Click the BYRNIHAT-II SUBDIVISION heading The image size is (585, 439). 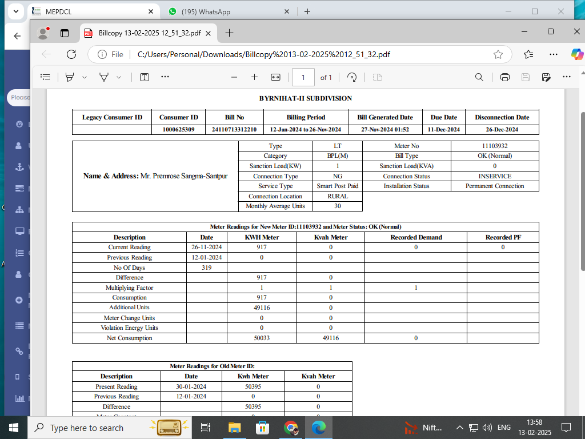click(x=306, y=98)
